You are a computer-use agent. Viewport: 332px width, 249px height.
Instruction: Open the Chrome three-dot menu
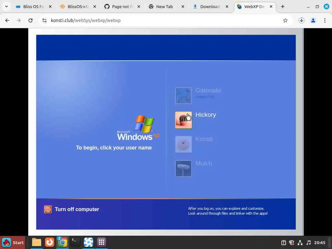tap(325, 20)
